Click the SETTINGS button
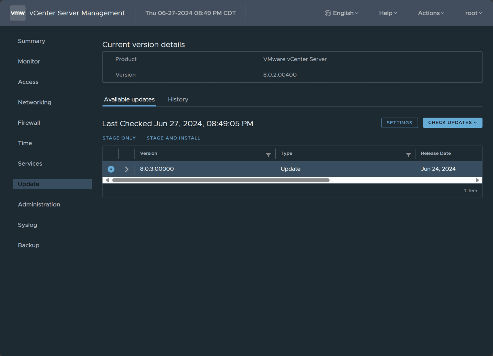This screenshot has height=356, width=493. coord(400,123)
